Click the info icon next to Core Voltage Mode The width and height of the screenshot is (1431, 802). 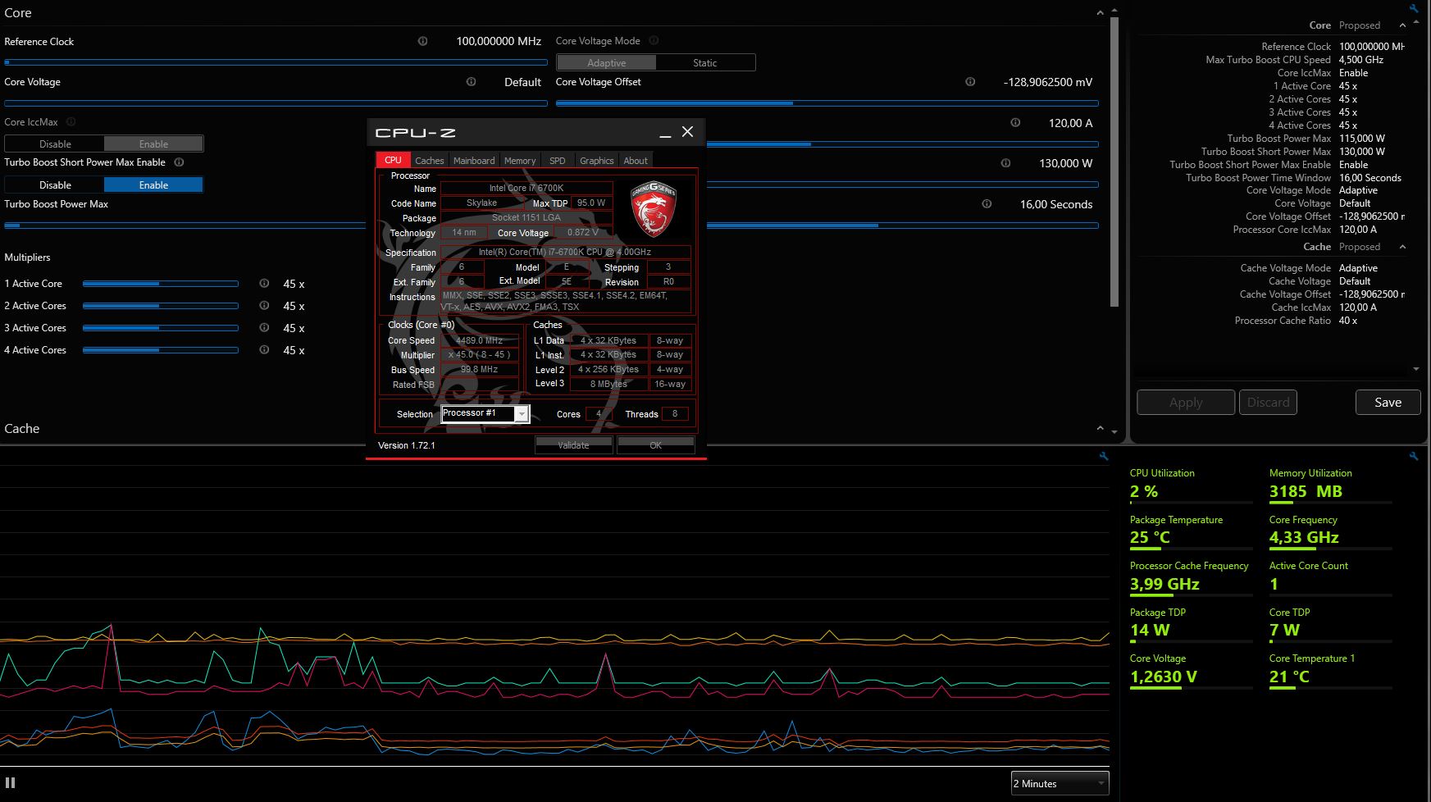coord(654,40)
